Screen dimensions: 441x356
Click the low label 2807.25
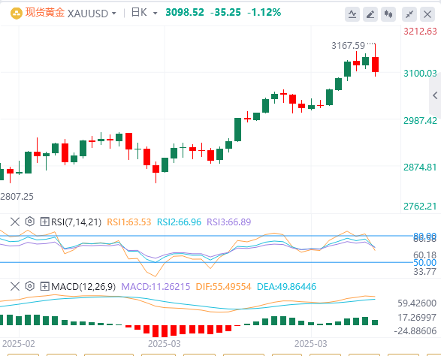point(17,197)
